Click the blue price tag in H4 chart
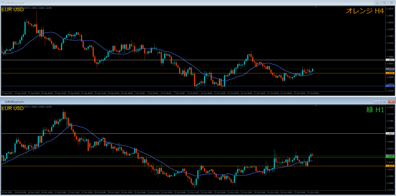The width and height of the screenshot is (396, 196). (x=390, y=86)
